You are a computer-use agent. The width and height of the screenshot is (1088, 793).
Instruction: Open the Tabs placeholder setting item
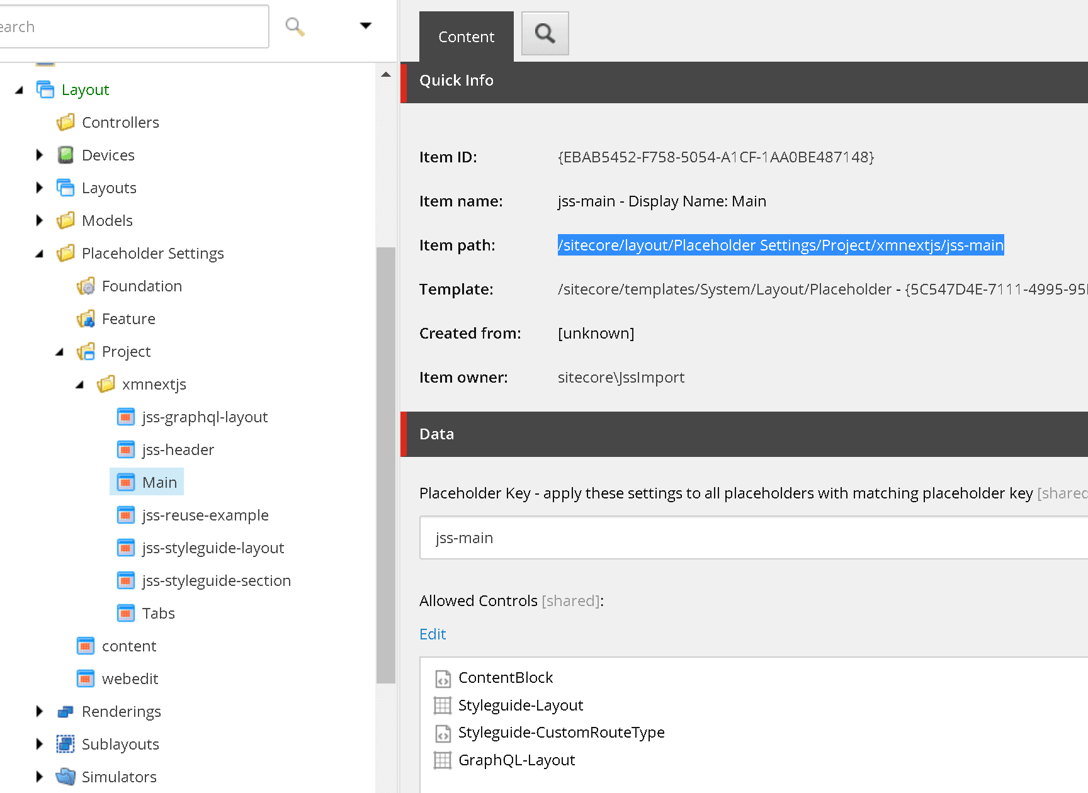coord(158,614)
